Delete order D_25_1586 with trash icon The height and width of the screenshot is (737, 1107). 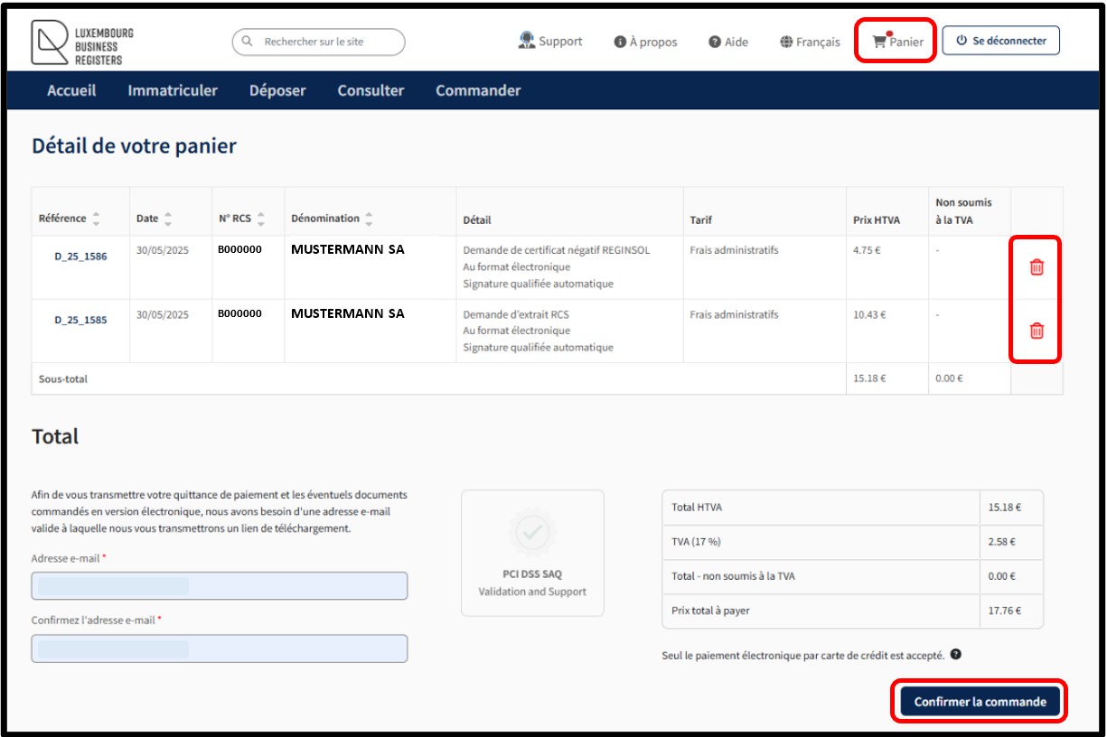(x=1037, y=267)
